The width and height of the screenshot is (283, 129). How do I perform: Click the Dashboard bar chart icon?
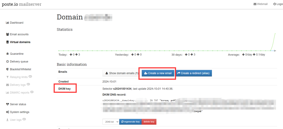point(7,23)
